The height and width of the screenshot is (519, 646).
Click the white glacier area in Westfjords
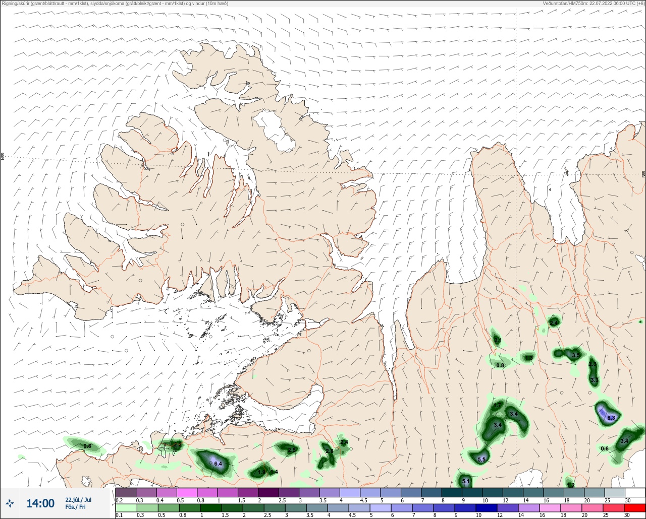point(274,131)
